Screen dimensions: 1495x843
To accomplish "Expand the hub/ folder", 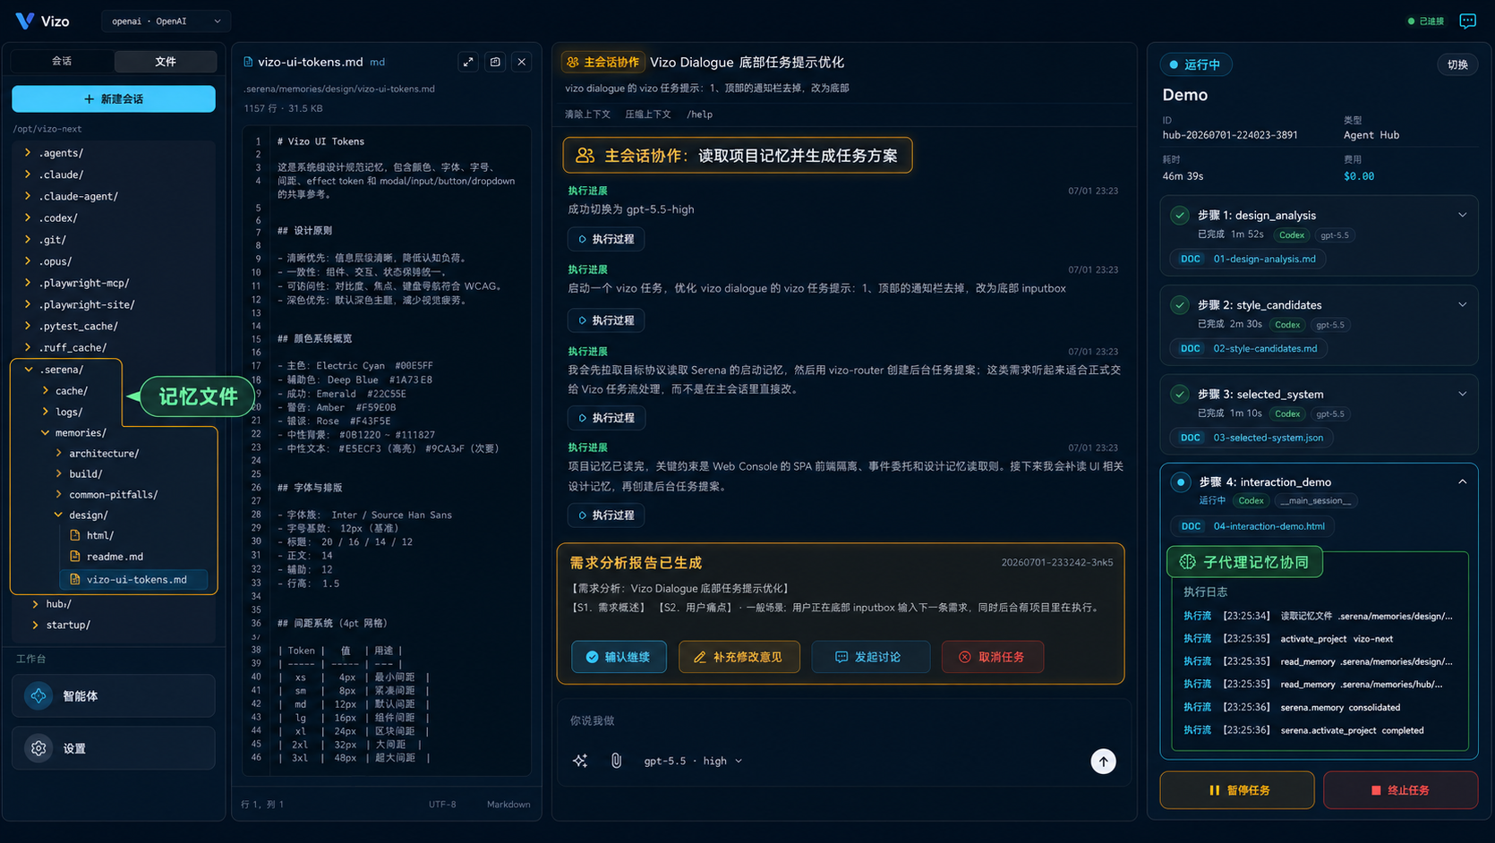I will (x=35, y=604).
